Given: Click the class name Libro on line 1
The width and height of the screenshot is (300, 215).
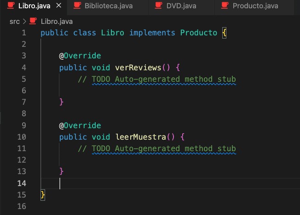Looking at the screenshot, I should pos(112,33).
